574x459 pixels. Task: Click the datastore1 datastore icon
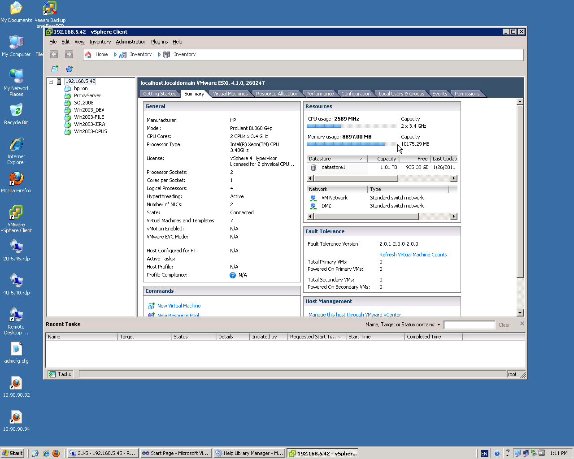click(313, 168)
